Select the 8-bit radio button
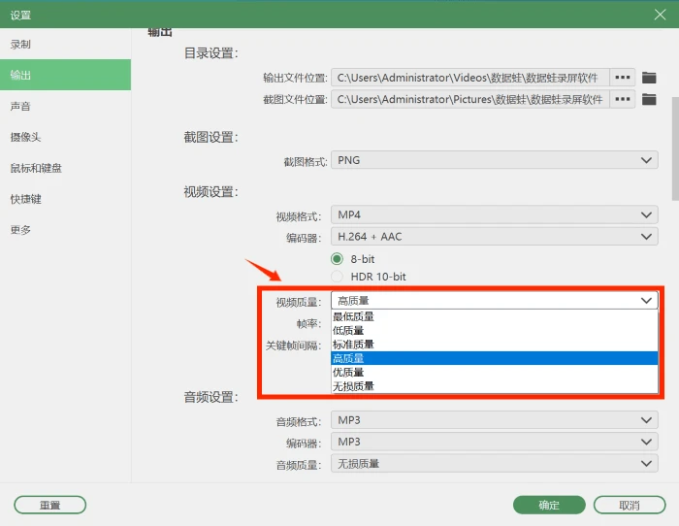 [337, 259]
